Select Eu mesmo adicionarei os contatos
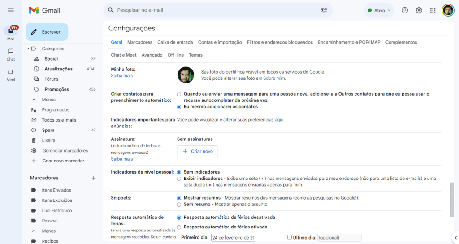The width and height of the screenshot is (459, 244). [179, 107]
